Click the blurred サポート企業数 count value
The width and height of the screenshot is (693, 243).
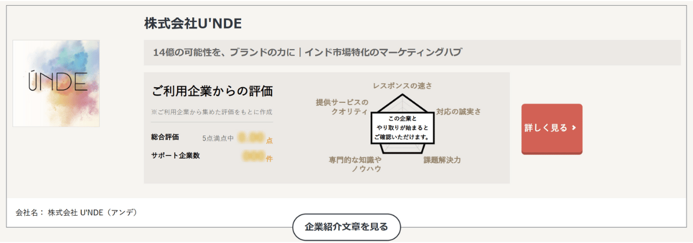tap(254, 156)
